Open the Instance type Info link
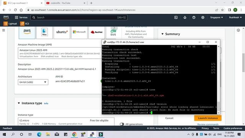The width and height of the screenshot is (245, 138). coord(46,103)
